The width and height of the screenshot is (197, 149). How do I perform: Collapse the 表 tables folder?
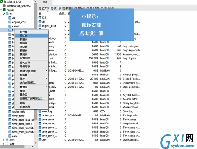[4, 14]
